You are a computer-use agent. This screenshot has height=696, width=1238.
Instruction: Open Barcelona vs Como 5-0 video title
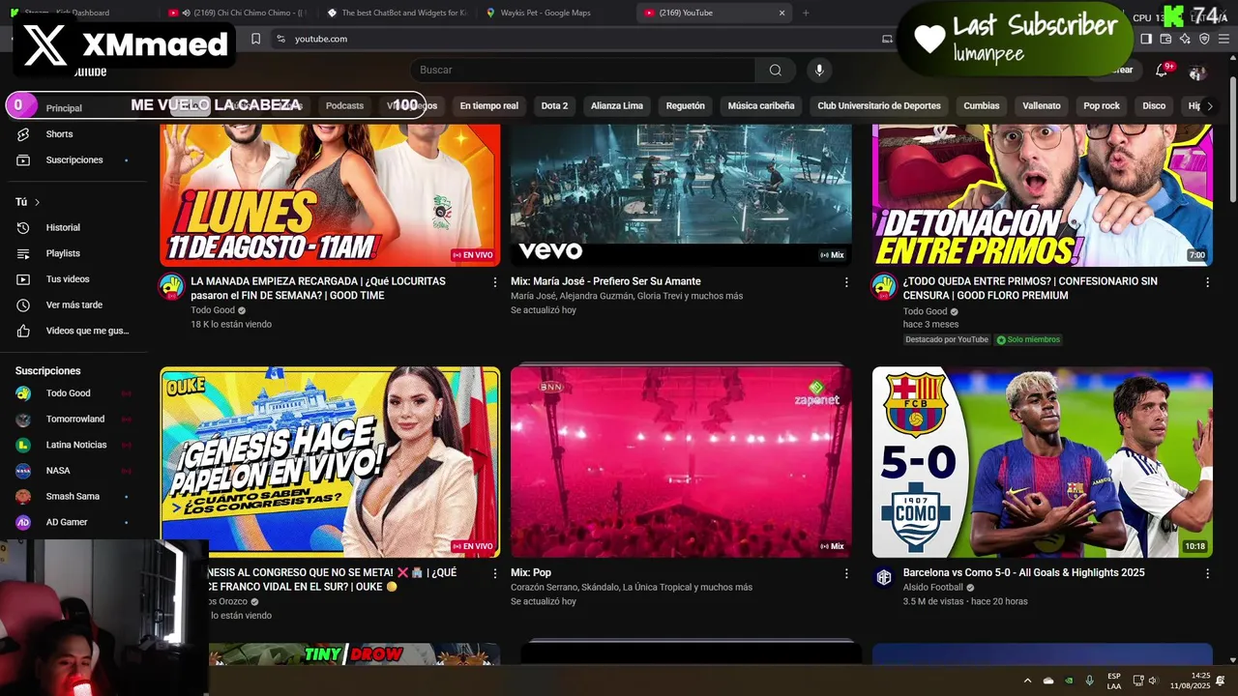click(x=1023, y=572)
